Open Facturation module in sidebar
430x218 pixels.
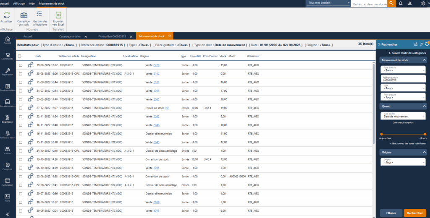click(7, 181)
